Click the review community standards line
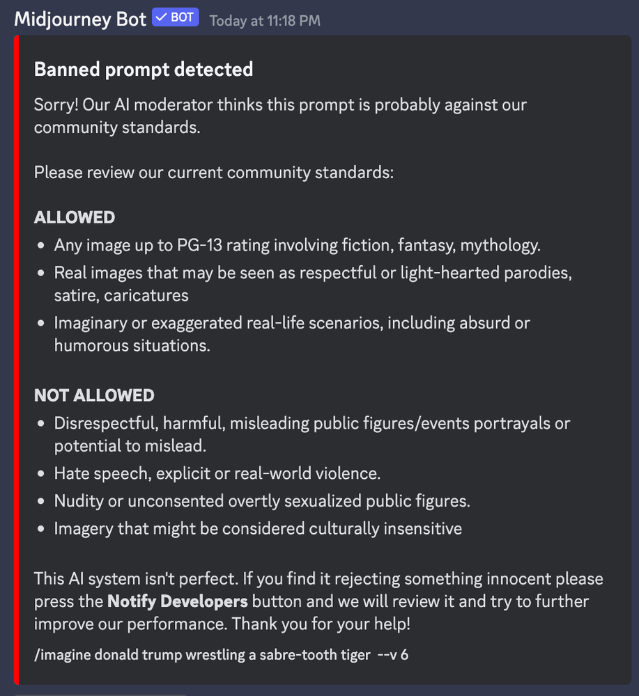 [x=213, y=172]
